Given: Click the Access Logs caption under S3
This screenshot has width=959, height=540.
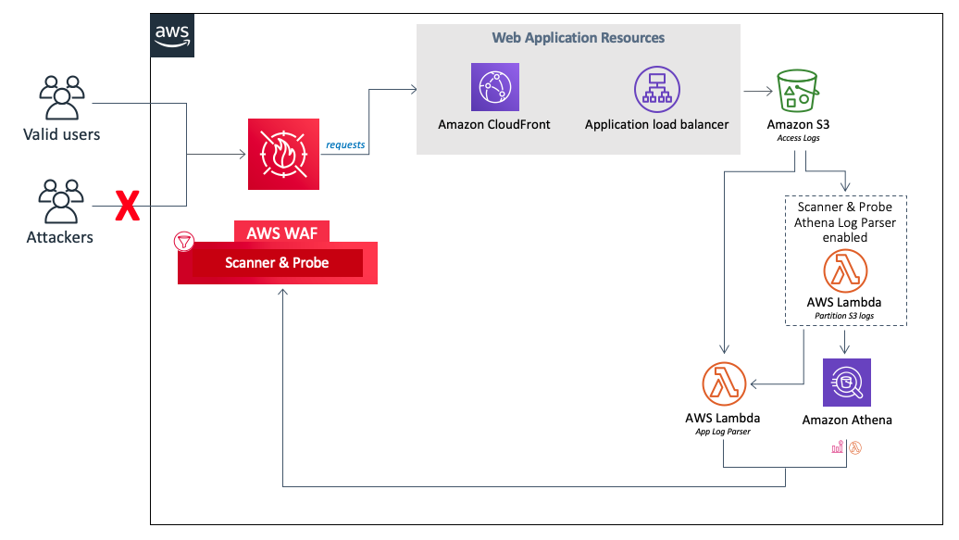Looking at the screenshot, I should pyautogui.click(x=797, y=139).
